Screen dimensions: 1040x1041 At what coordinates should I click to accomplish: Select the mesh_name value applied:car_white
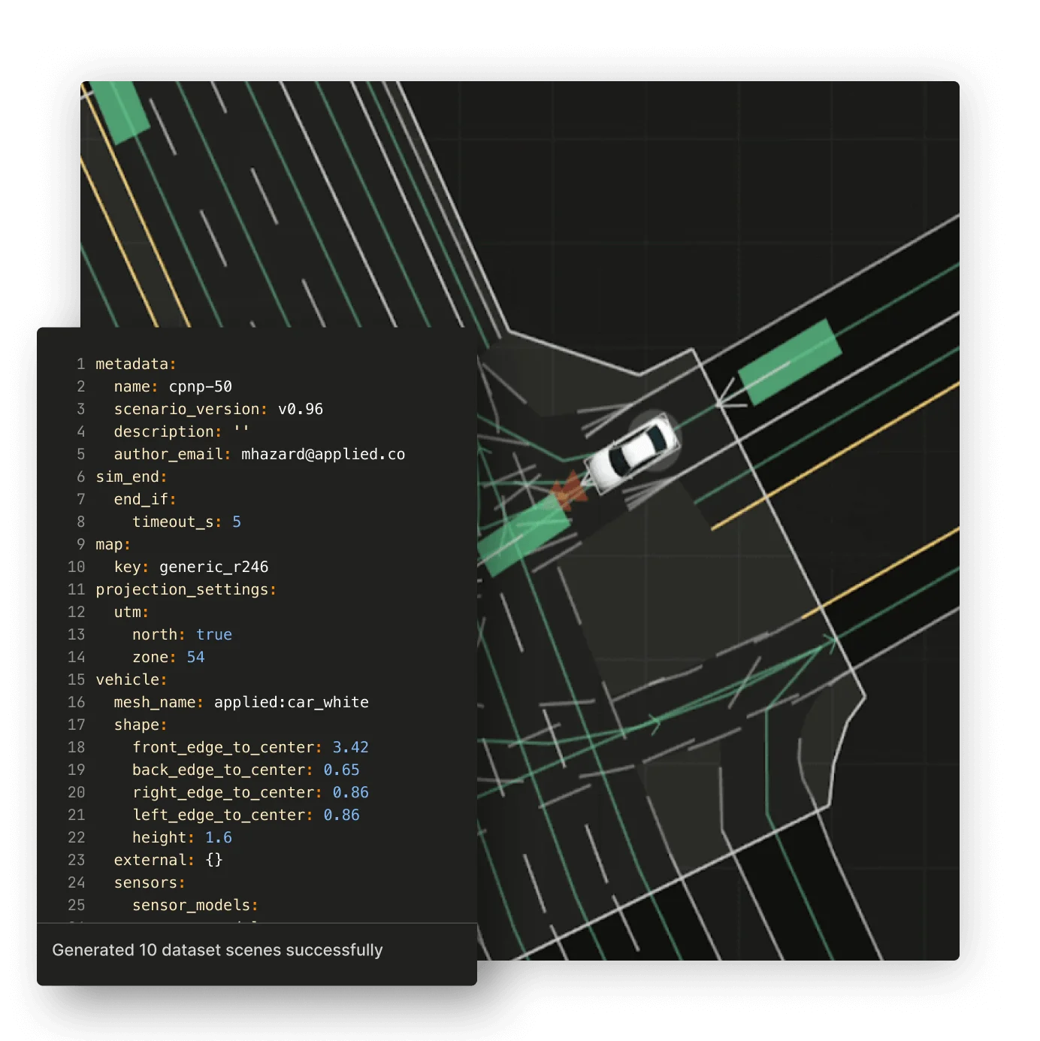click(x=292, y=702)
